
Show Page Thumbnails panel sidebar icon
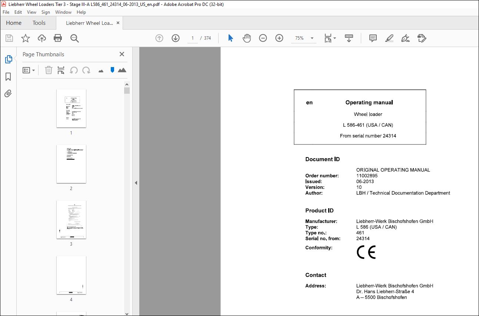point(8,59)
